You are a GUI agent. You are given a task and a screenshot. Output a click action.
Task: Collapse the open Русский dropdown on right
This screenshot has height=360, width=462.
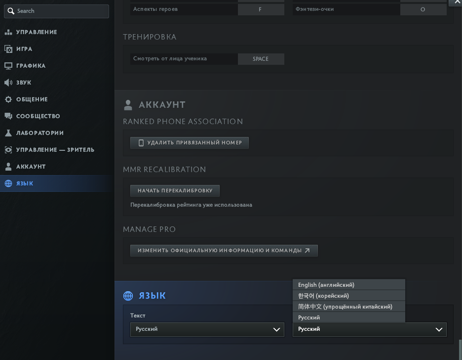tap(369, 329)
